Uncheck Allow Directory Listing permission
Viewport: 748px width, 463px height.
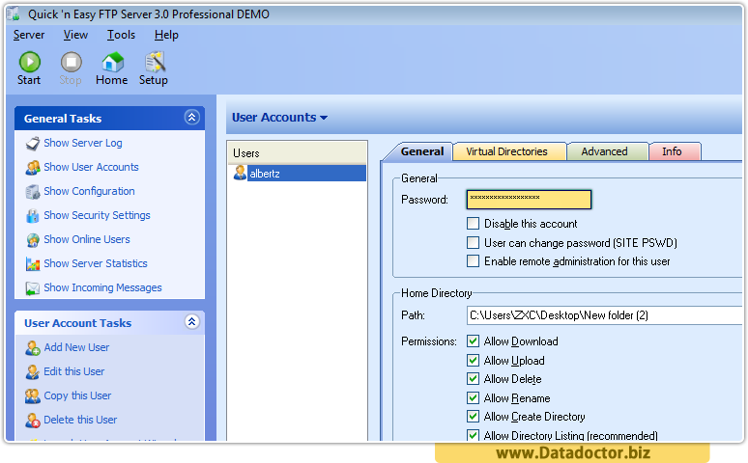point(473,435)
